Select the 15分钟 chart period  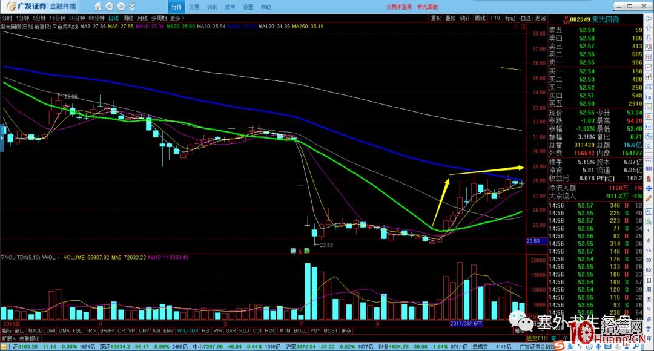click(x=58, y=18)
